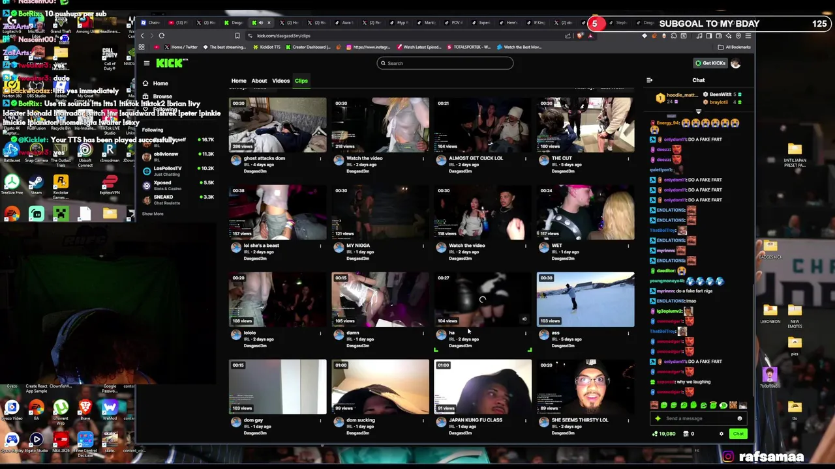This screenshot has height=469, width=835.
Task: Play the JAPAN KUNG FU CLASS clip thumbnail
Action: pos(483,387)
